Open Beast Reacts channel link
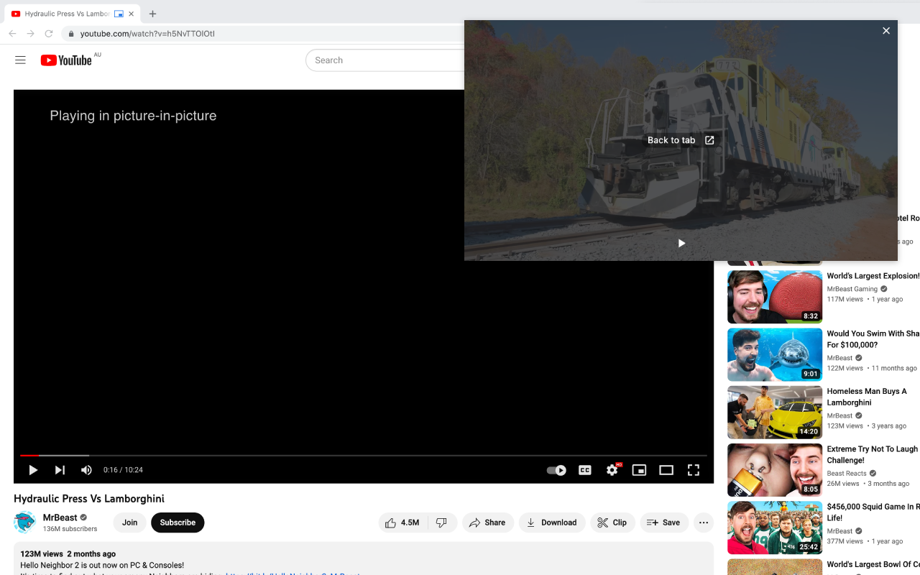The image size is (920, 575). point(847,474)
